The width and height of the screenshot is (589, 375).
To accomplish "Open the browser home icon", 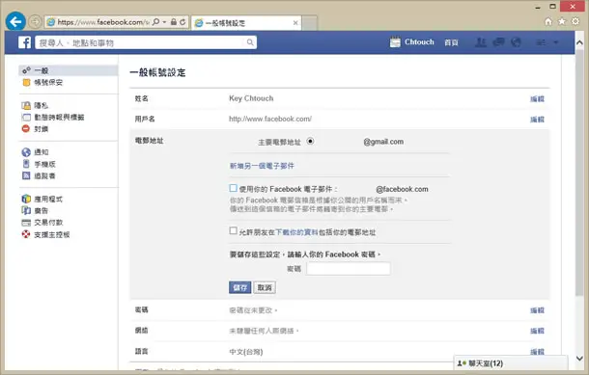I will tap(548, 21).
